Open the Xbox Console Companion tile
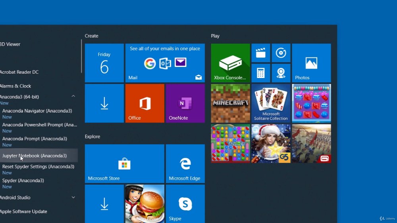 click(230, 63)
